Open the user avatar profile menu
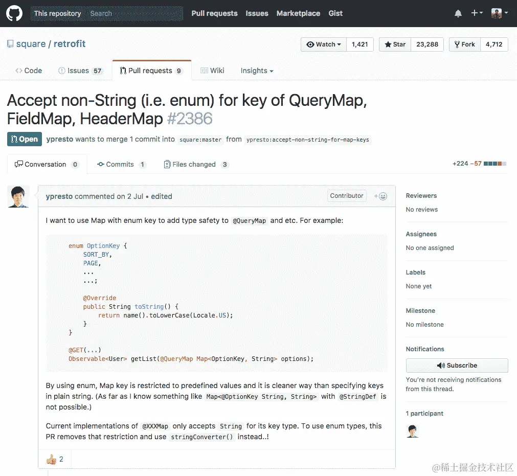This screenshot has width=517, height=476. tap(499, 13)
